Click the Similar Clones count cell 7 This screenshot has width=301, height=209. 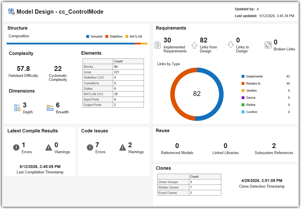[205, 187]
